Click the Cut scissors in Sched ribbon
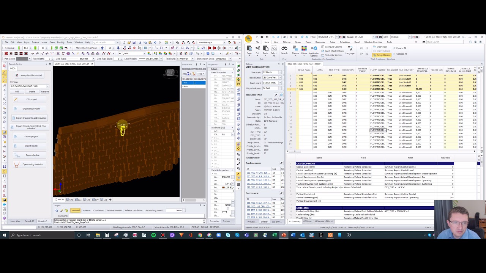The image size is (486, 273). coord(257,50)
